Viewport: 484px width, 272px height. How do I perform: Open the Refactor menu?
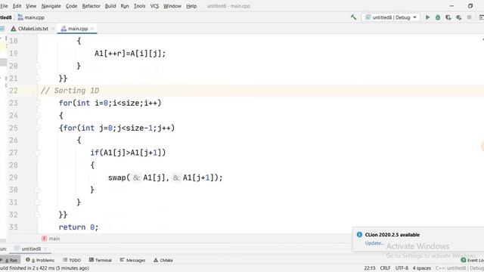(91, 6)
